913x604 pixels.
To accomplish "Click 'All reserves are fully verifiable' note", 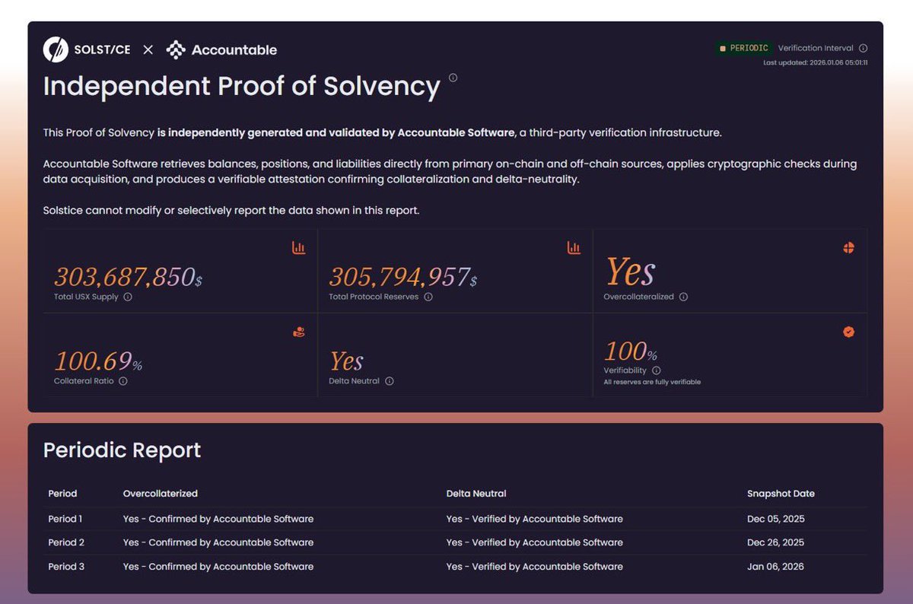I will (x=652, y=382).
